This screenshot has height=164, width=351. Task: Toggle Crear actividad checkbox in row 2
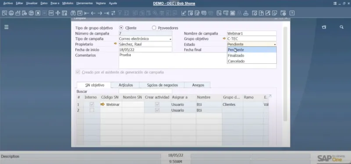point(158,110)
